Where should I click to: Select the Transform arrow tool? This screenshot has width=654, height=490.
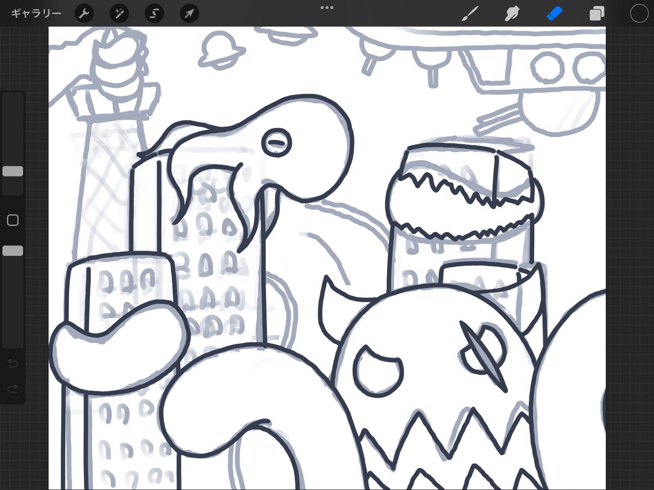click(189, 14)
